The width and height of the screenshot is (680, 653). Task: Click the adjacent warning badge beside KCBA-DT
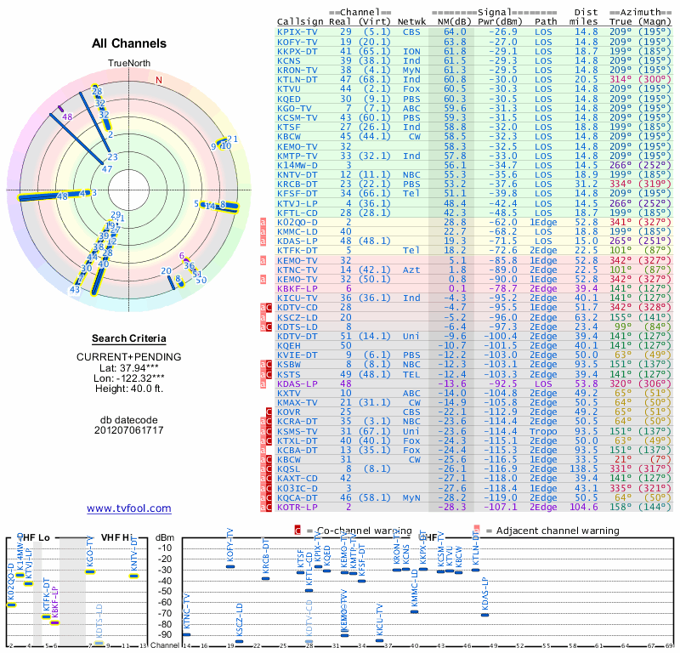(263, 451)
